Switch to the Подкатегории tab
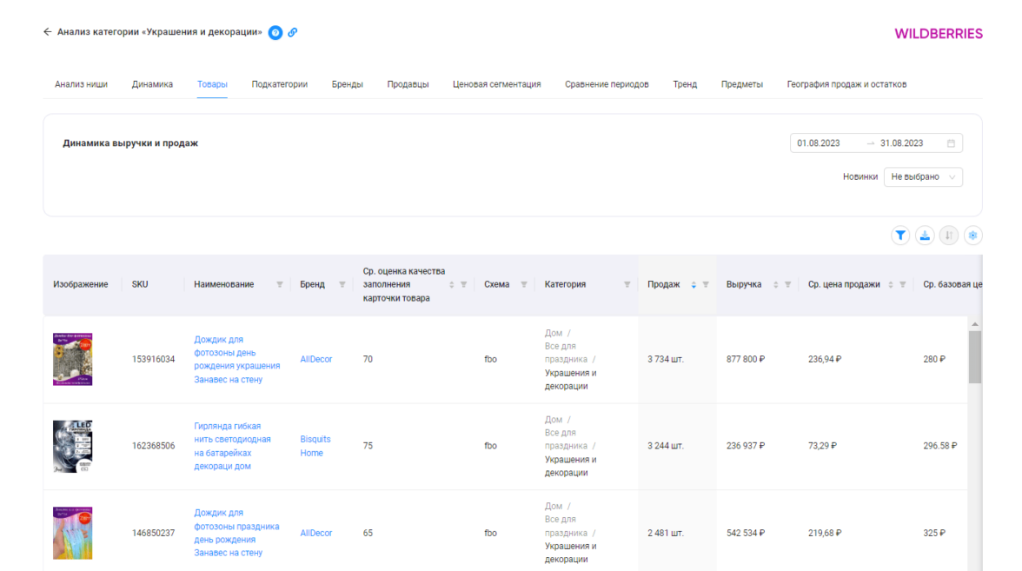 [x=279, y=84]
